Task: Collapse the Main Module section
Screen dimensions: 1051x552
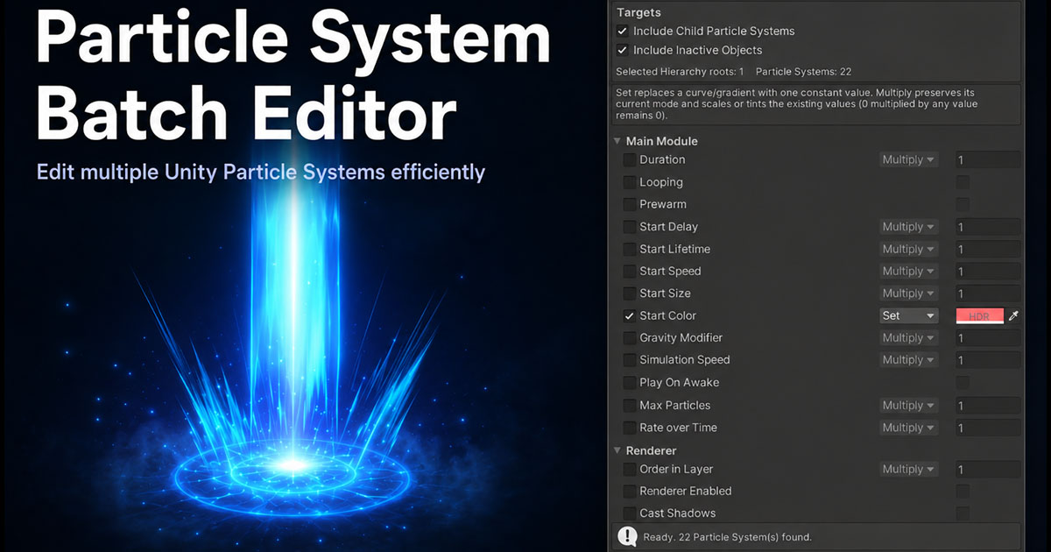Action: pos(617,141)
